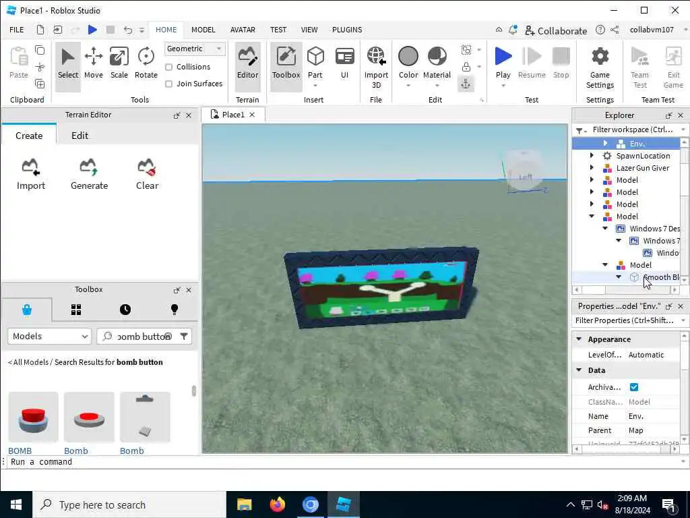
Task: Activate the Scale tool
Action: coord(119,64)
